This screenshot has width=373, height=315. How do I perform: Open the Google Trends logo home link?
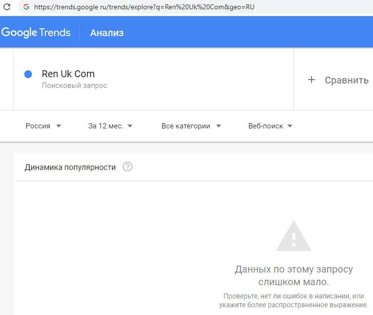[x=36, y=33]
